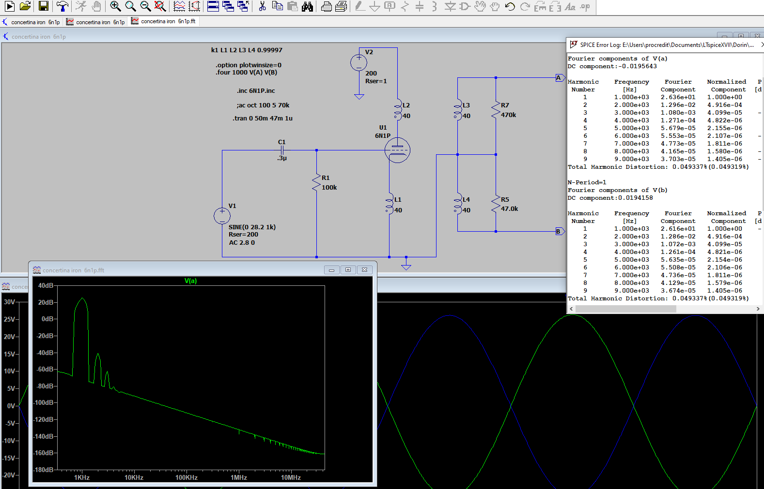Switch to the concertina iron waveform tab

(95, 22)
